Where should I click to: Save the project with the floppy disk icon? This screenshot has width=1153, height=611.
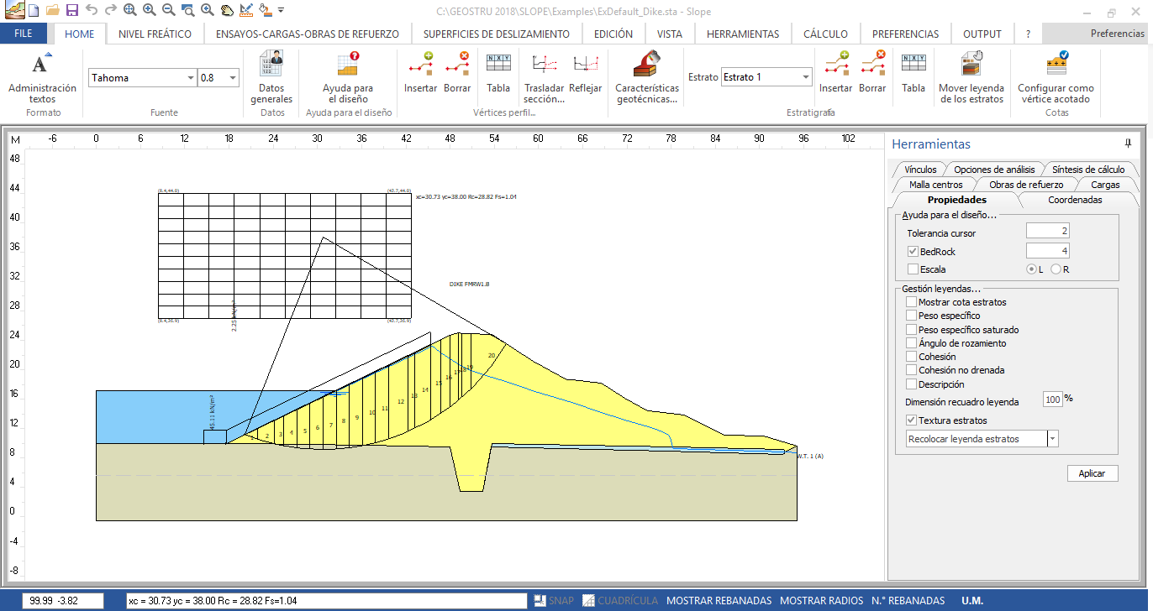pyautogui.click(x=71, y=10)
